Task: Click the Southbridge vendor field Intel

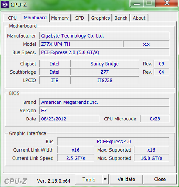Action: point(55,72)
